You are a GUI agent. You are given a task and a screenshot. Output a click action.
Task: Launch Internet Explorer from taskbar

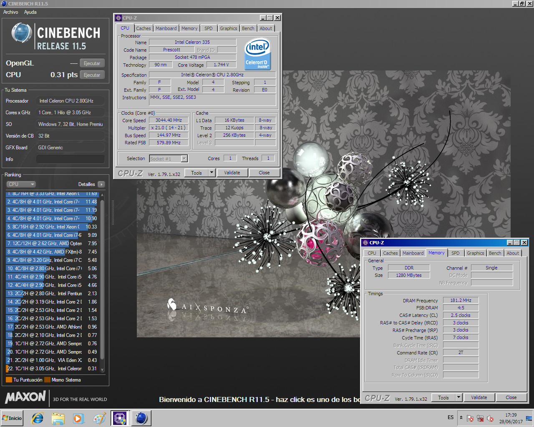click(38, 418)
